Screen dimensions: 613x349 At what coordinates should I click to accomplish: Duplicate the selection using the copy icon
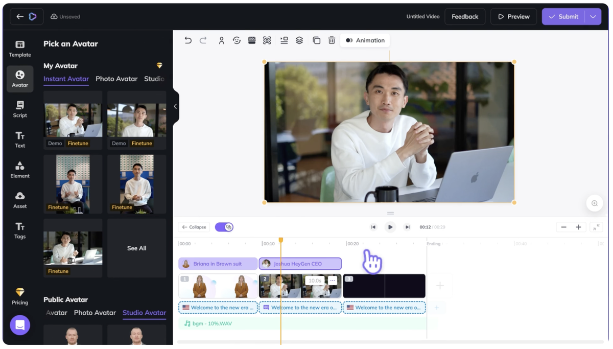coord(316,40)
